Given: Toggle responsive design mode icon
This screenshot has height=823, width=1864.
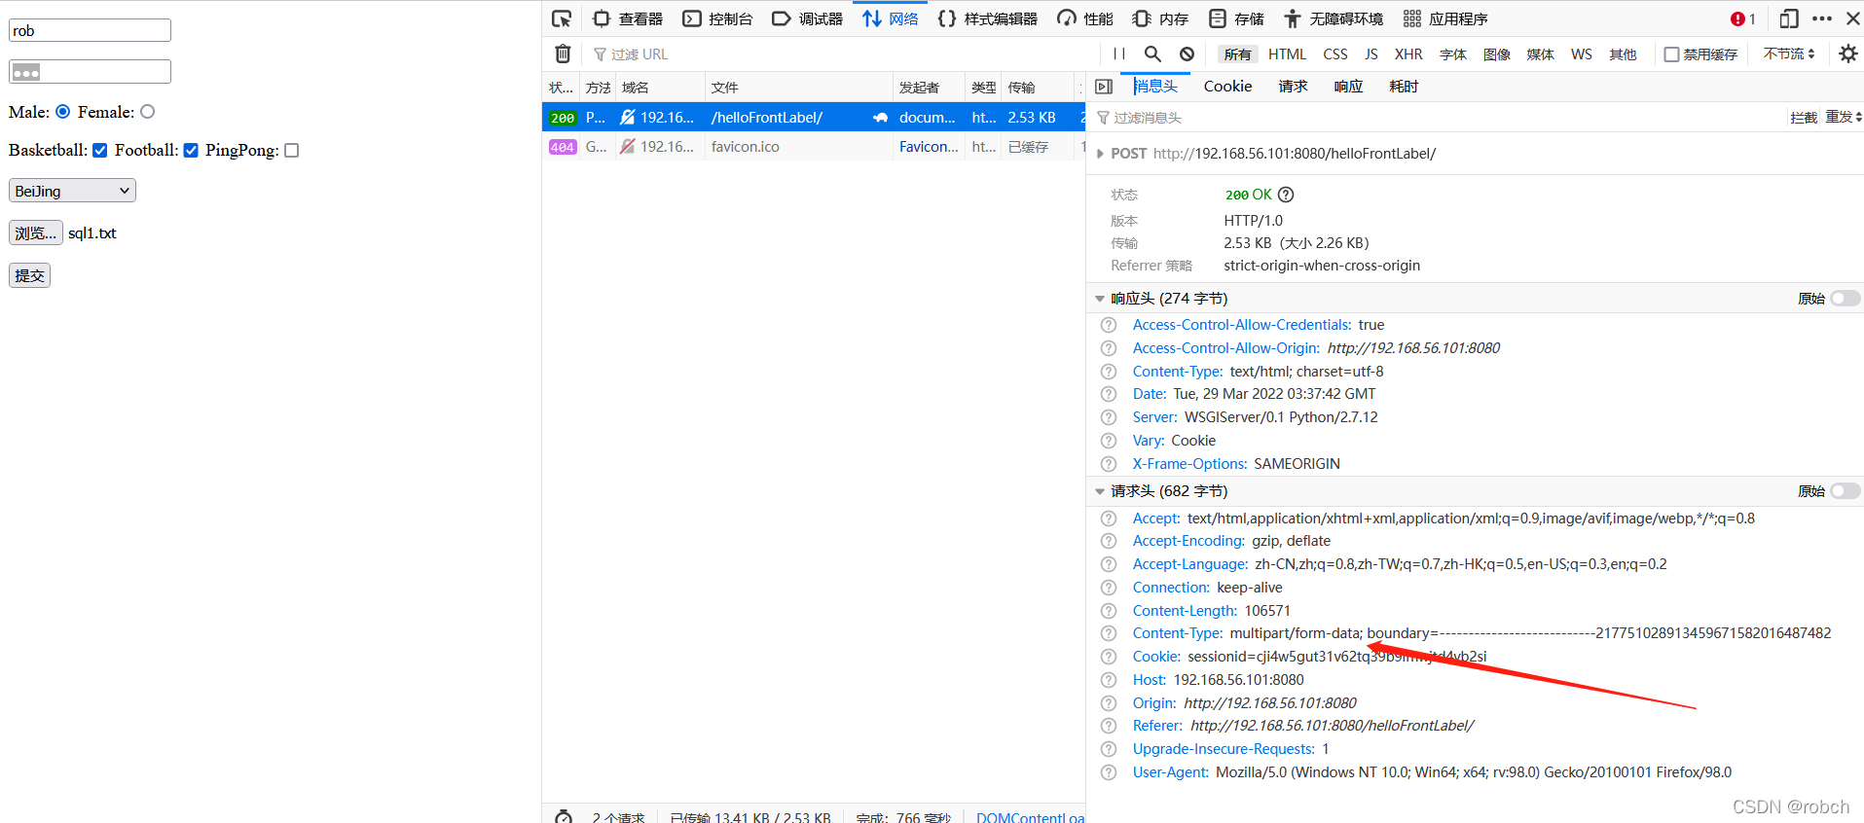Looking at the screenshot, I should pyautogui.click(x=1789, y=18).
